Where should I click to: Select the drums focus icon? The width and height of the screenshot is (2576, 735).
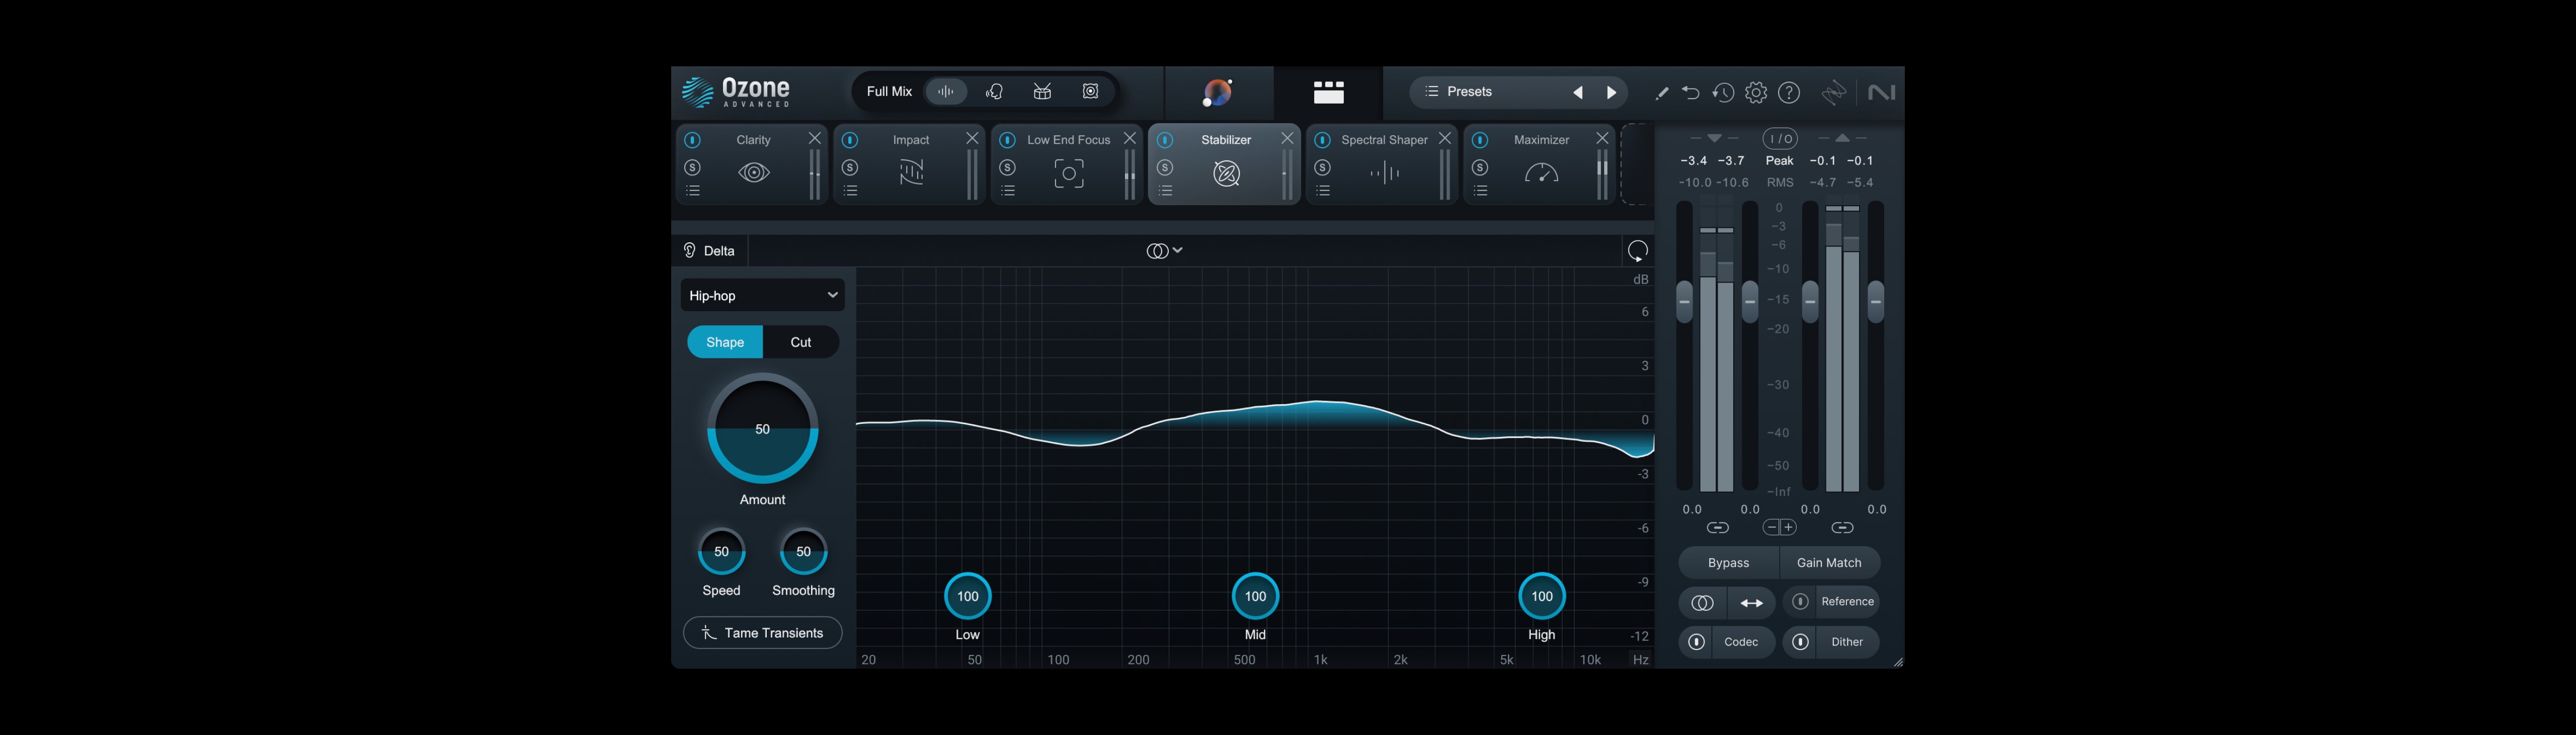click(1042, 92)
